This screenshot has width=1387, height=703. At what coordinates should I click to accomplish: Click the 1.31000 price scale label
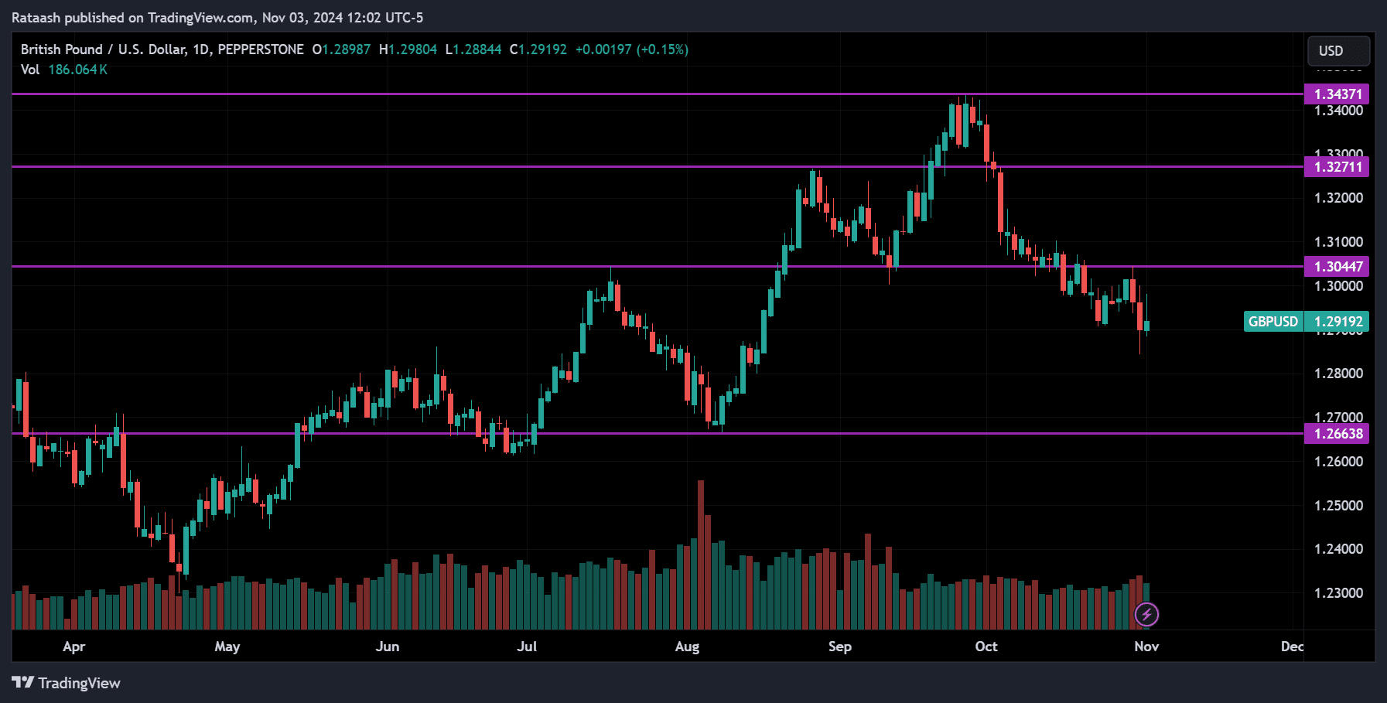click(1338, 242)
